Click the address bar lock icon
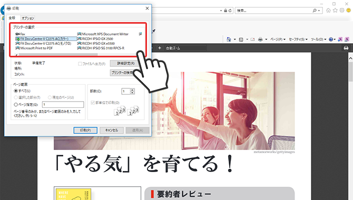Screen dimensions: 353x200 (x=225, y=11)
